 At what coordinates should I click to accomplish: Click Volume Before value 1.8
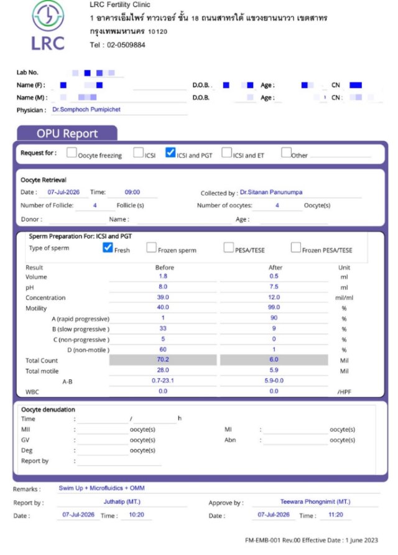[163, 277]
